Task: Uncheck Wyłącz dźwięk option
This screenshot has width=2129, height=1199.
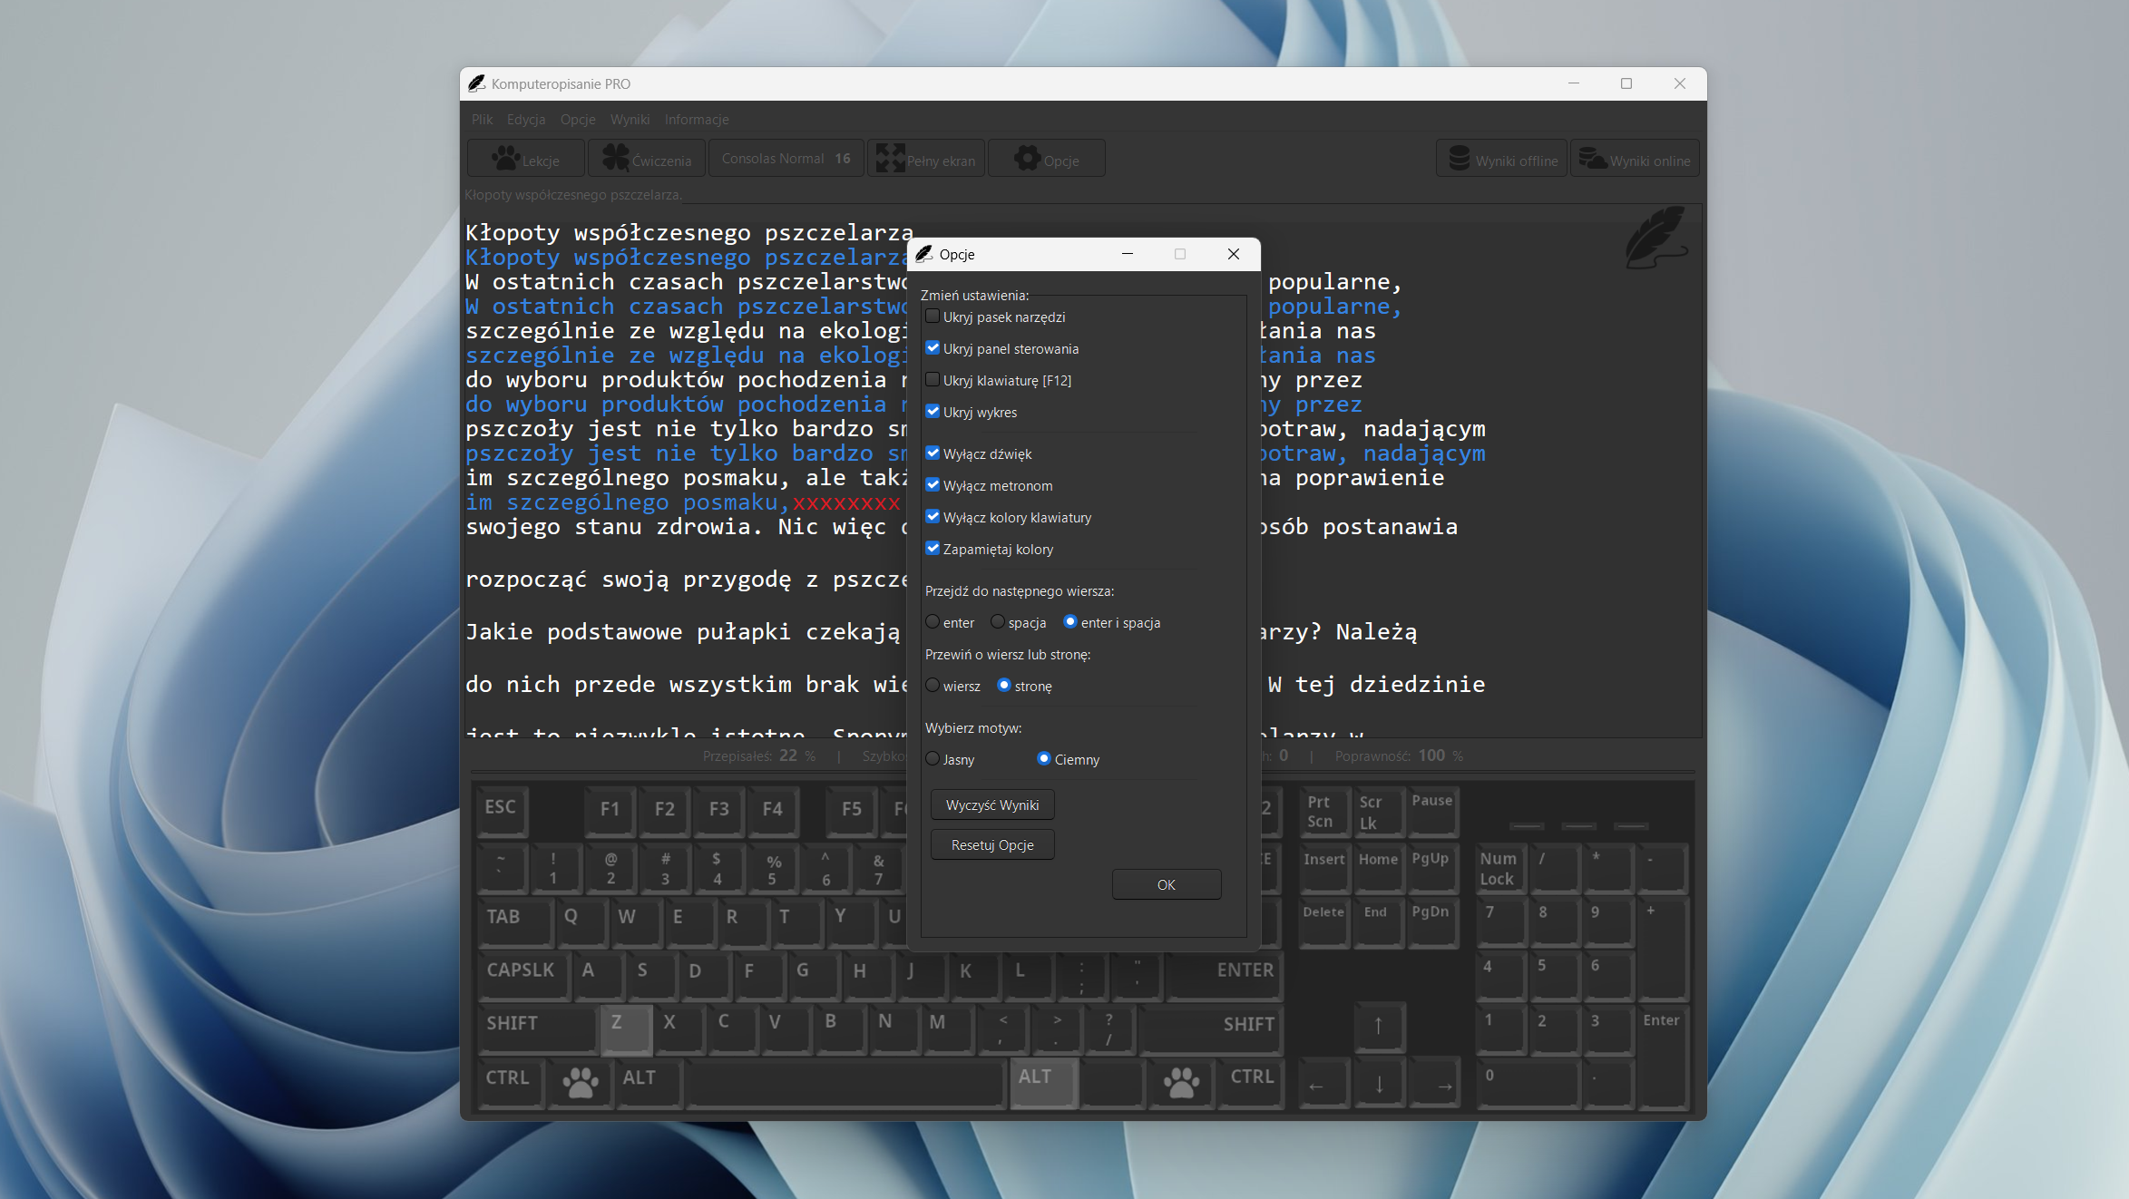Action: [x=933, y=453]
